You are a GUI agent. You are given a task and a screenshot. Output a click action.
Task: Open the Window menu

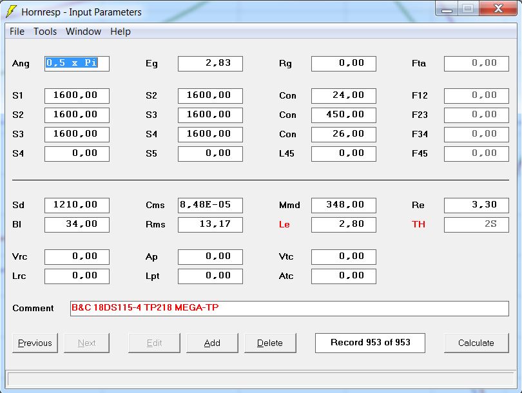(83, 32)
